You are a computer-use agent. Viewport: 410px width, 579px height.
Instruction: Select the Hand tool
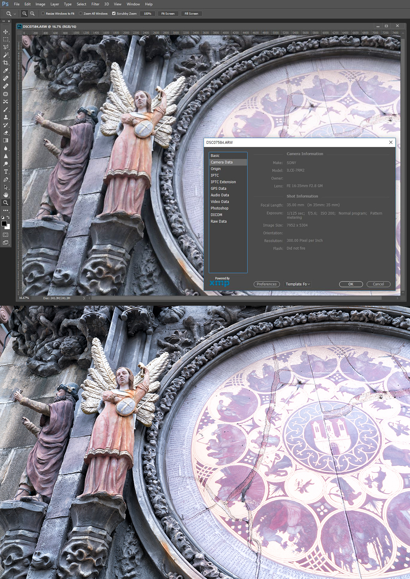click(x=5, y=195)
